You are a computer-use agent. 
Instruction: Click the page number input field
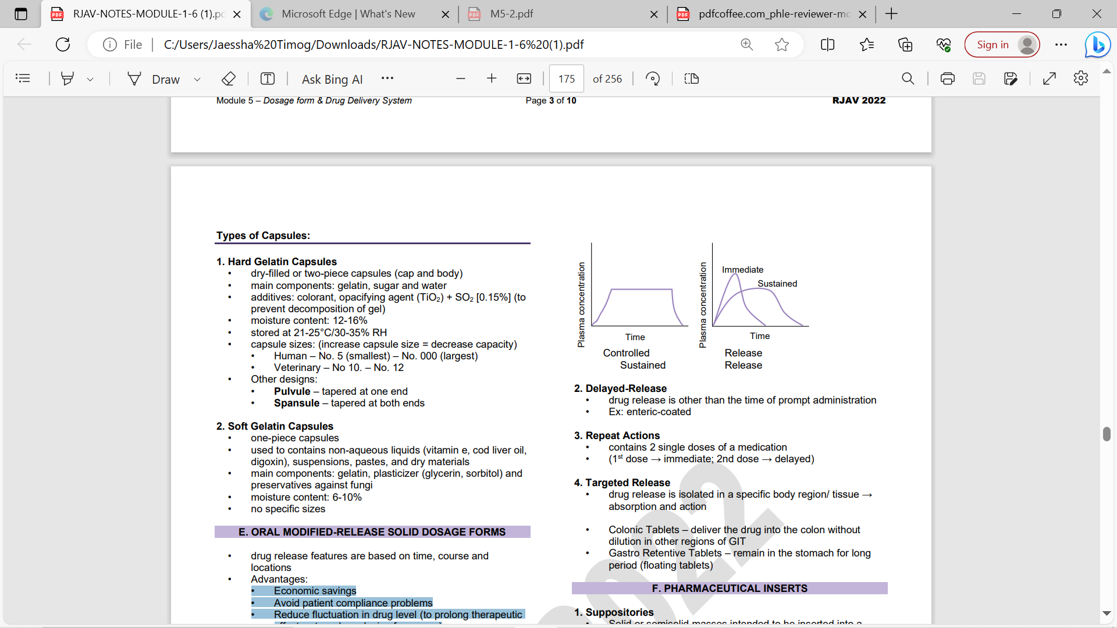566,78
